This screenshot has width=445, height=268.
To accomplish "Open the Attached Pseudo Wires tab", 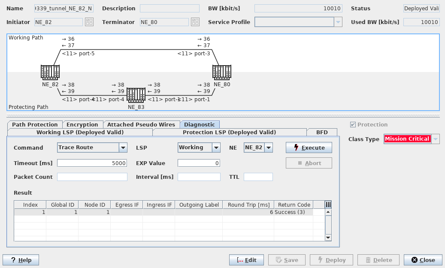I will tap(141, 124).
